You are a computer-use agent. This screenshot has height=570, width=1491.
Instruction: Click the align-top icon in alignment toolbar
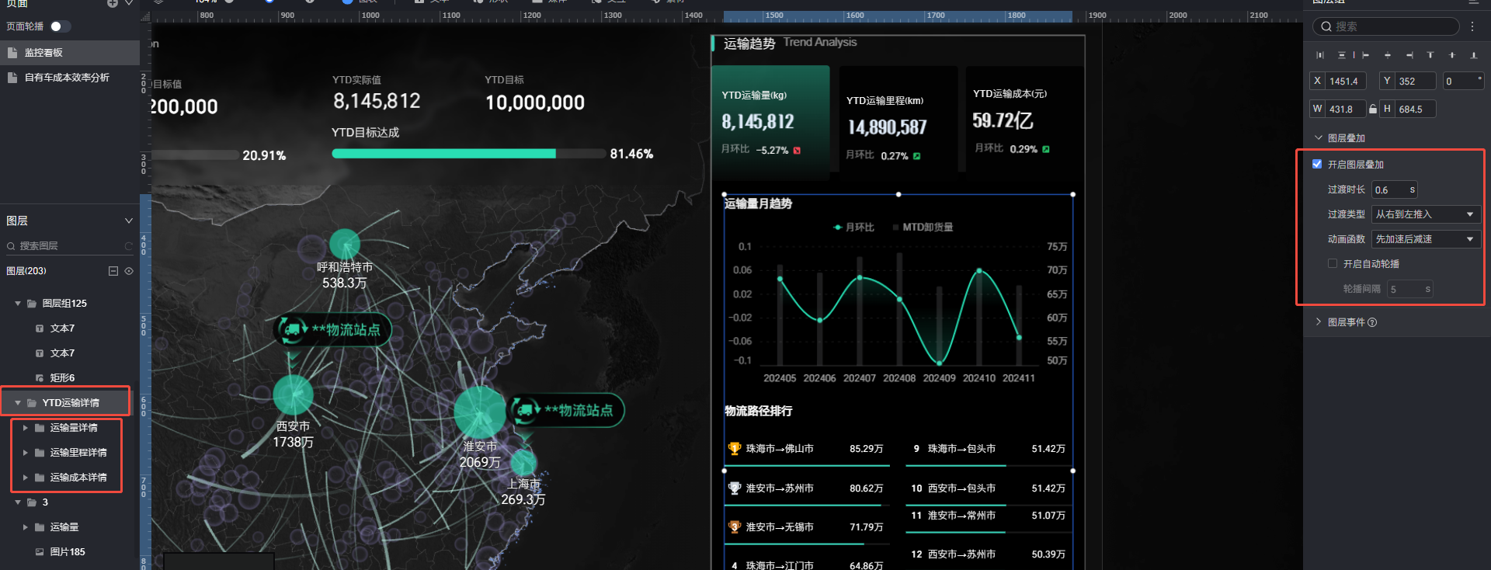[x=1430, y=54]
